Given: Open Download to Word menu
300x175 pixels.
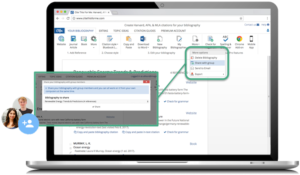Looking at the screenshot, I should click(x=143, y=42).
